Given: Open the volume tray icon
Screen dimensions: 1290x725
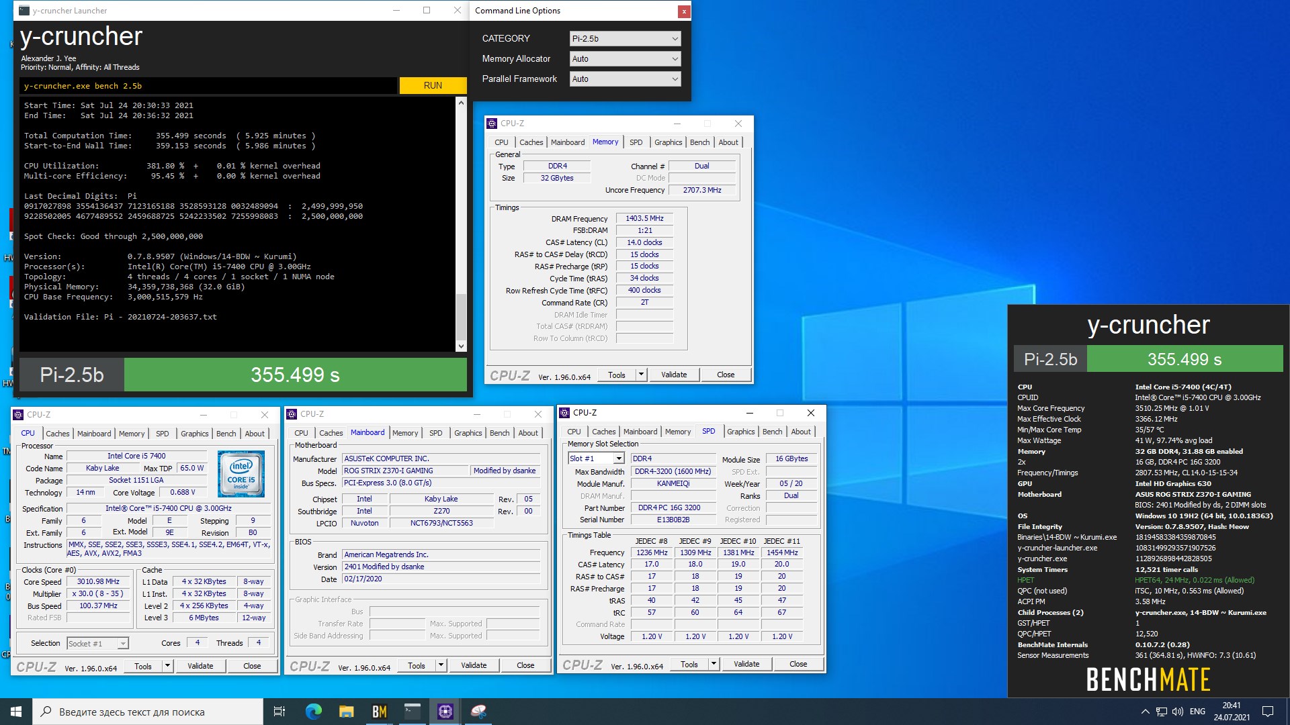Looking at the screenshot, I should [1177, 712].
